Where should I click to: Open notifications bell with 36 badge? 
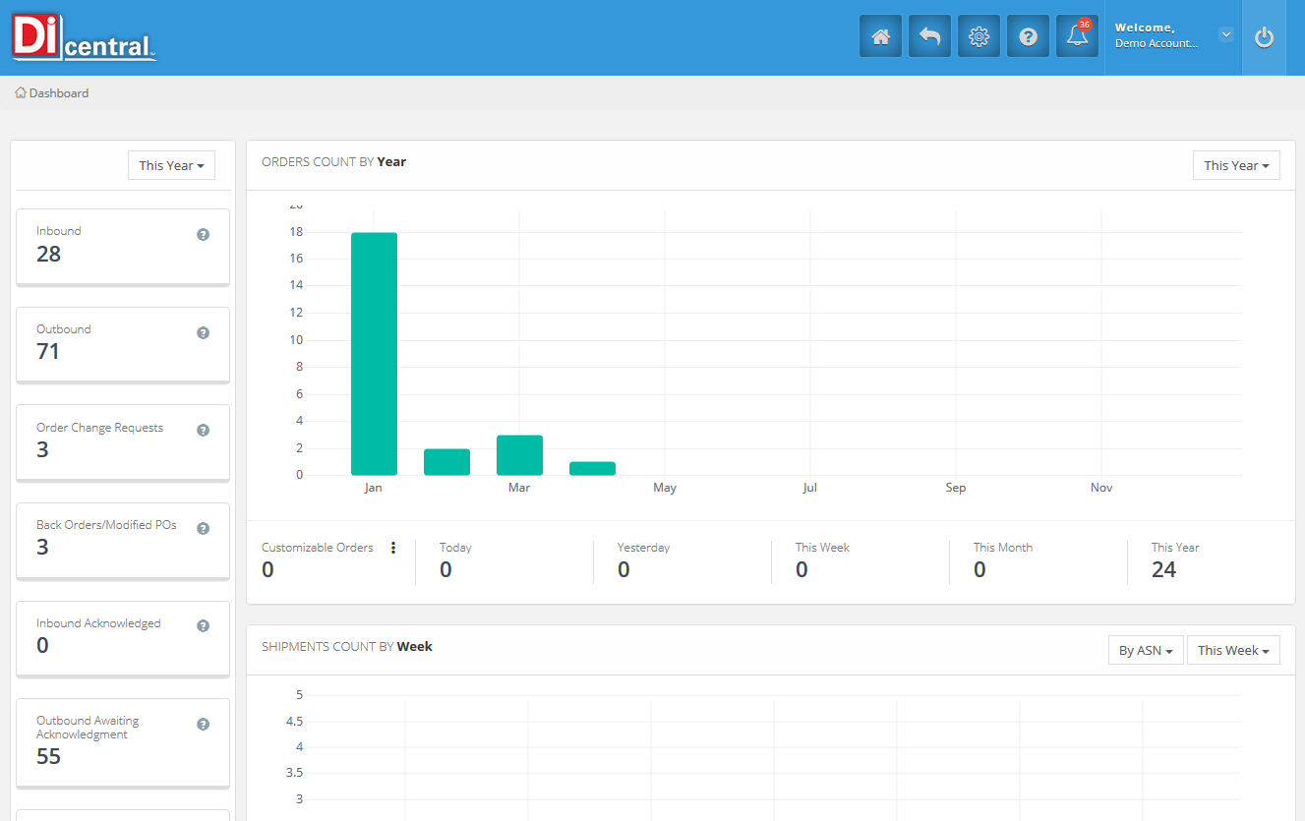[1077, 36]
